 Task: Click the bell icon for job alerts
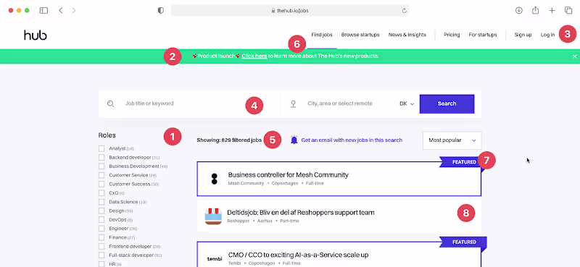tap(294, 140)
